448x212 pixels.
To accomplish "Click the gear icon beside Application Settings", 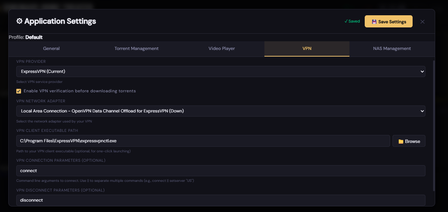I will click(x=19, y=21).
